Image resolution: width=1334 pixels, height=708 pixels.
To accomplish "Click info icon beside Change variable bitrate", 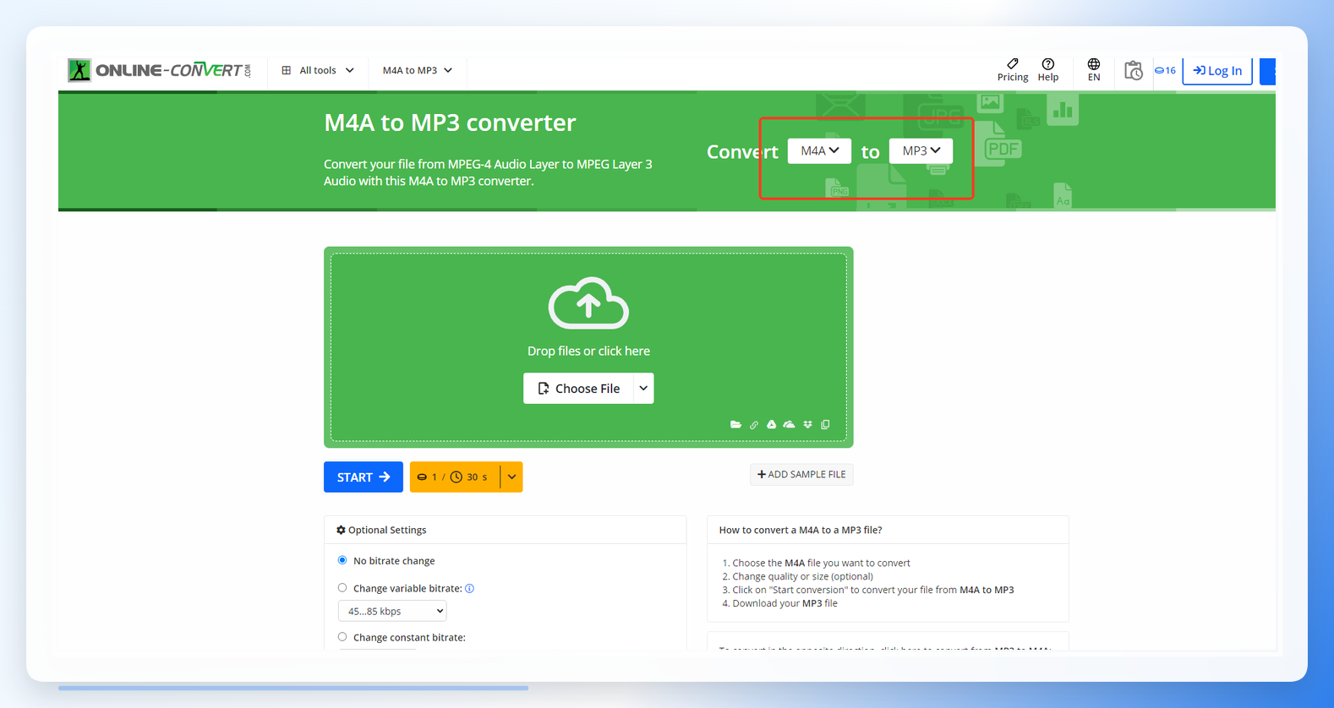I will click(x=470, y=589).
